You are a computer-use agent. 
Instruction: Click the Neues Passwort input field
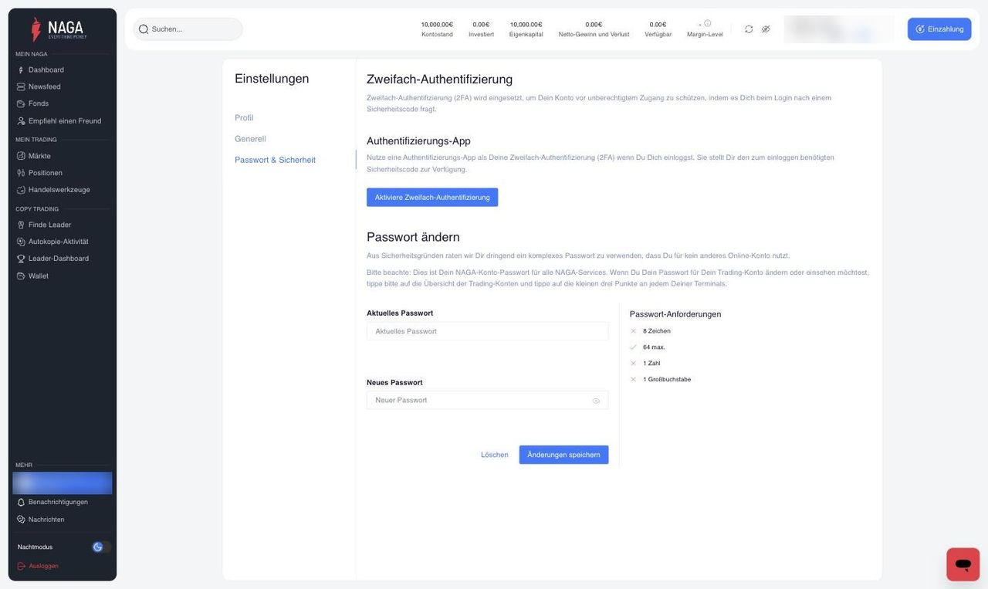click(488, 400)
